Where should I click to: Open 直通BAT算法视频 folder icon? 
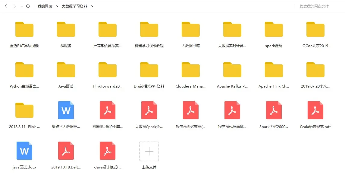tap(24, 29)
